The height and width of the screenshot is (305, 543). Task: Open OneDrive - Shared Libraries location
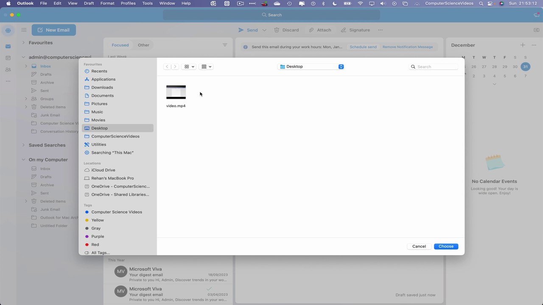118,194
